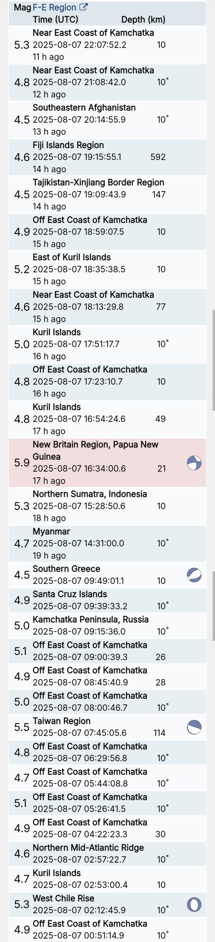The image size is (215, 942).
Task: Select the Tajikistan-Xinjiang Border Region event
Action: [107, 195]
